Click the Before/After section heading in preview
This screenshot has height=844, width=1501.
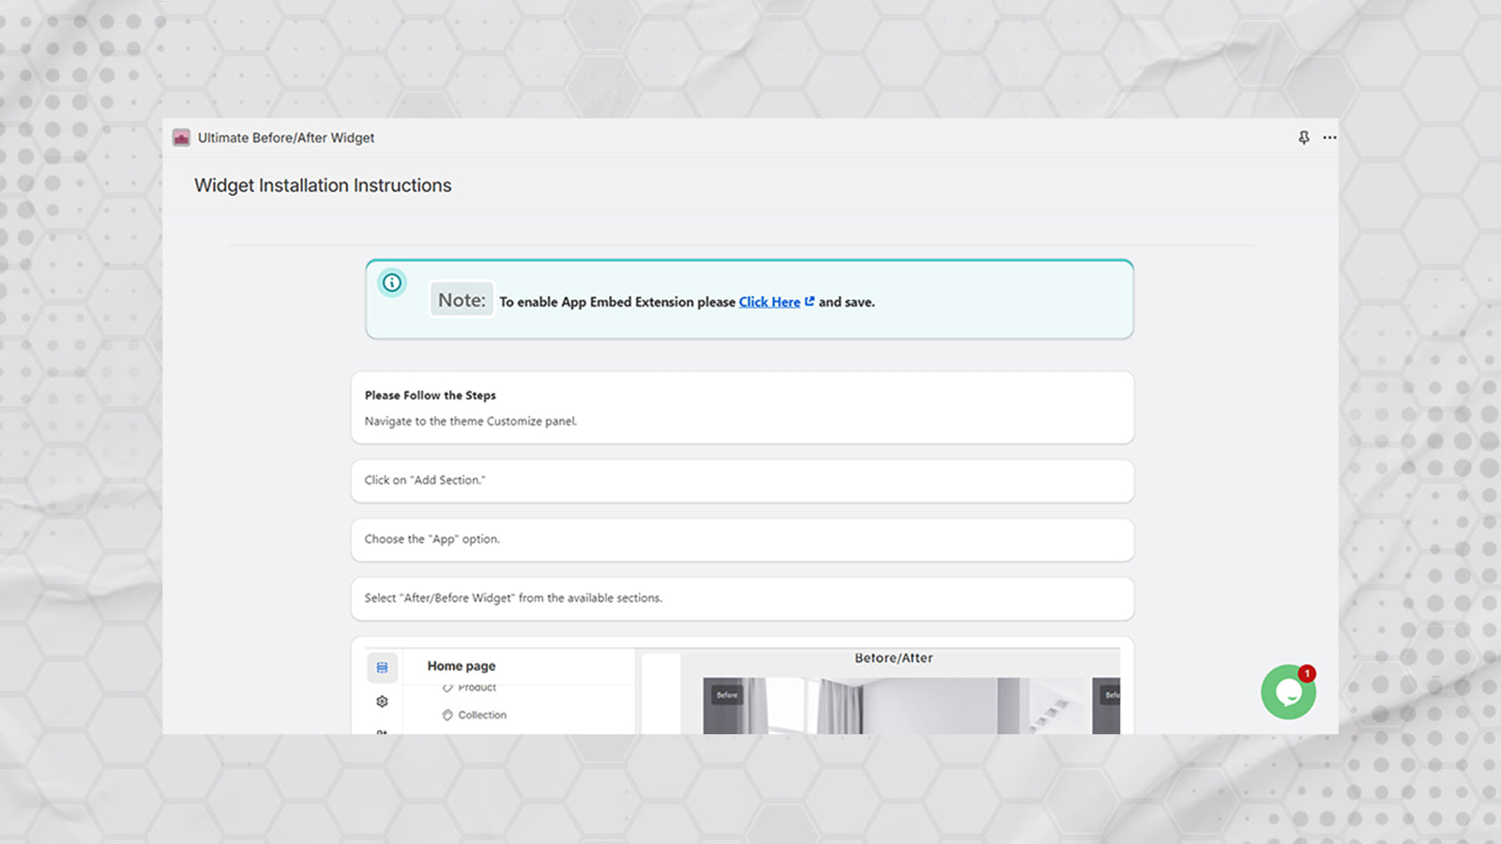tap(893, 657)
